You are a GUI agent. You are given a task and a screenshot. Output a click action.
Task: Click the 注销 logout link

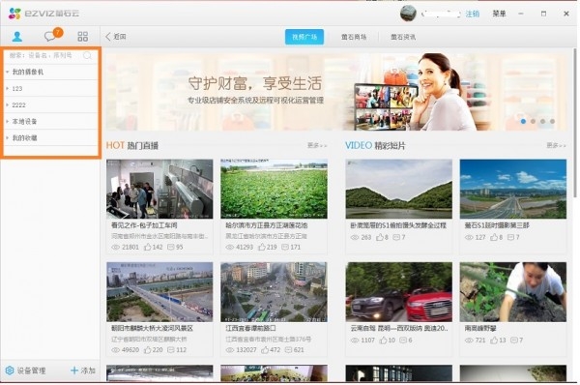click(x=473, y=15)
